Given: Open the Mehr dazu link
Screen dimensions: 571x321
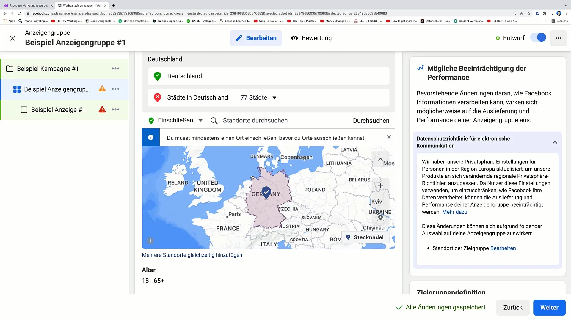Looking at the screenshot, I should [x=454, y=212].
